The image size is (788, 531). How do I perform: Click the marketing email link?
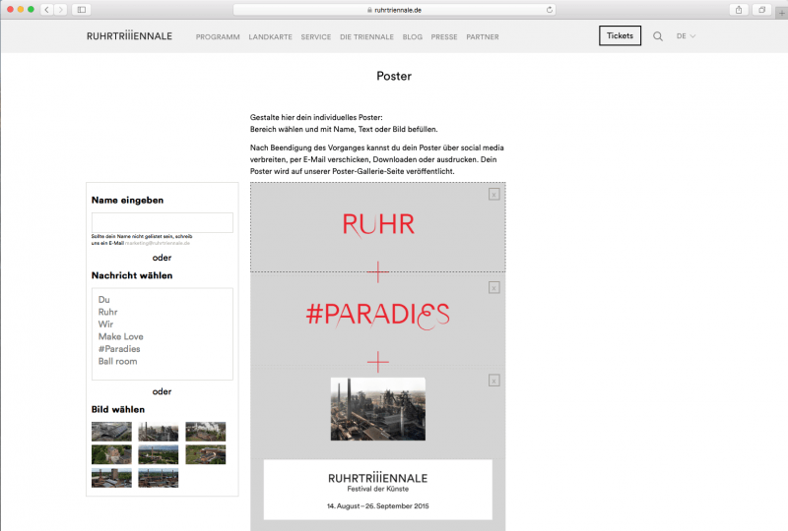point(158,243)
